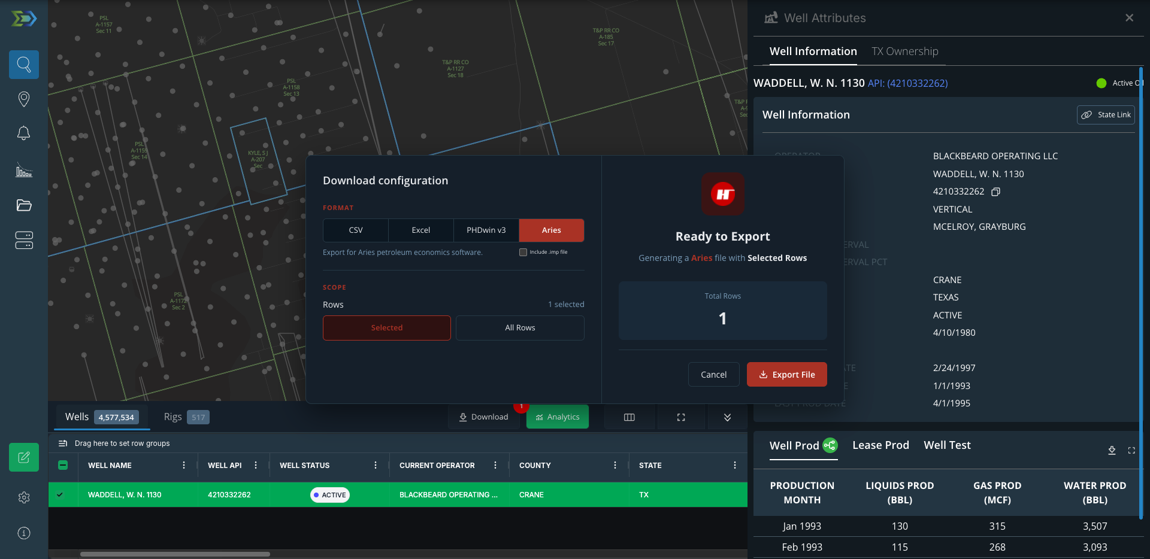Open settings gear in sidebar

tap(24, 497)
